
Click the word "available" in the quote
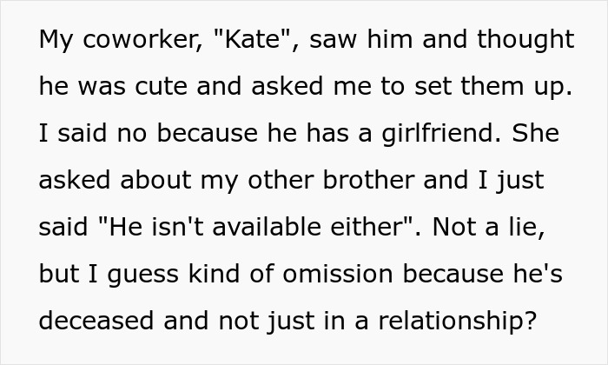click(x=267, y=227)
